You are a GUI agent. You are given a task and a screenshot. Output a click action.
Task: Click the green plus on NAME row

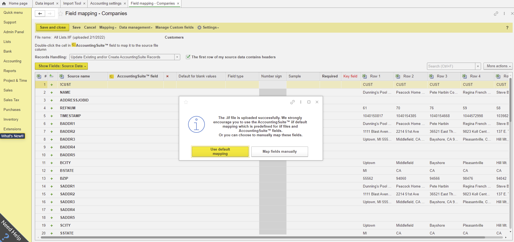[52, 93]
